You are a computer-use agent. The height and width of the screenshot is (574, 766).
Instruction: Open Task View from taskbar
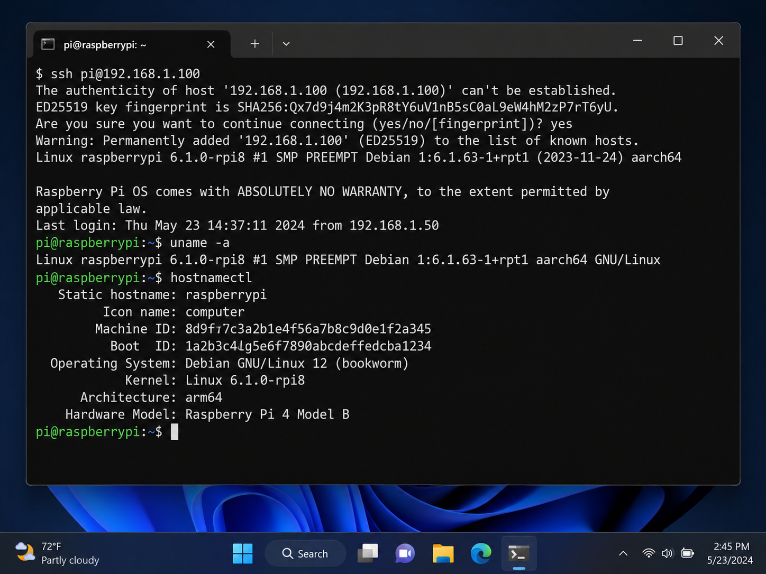(x=368, y=553)
